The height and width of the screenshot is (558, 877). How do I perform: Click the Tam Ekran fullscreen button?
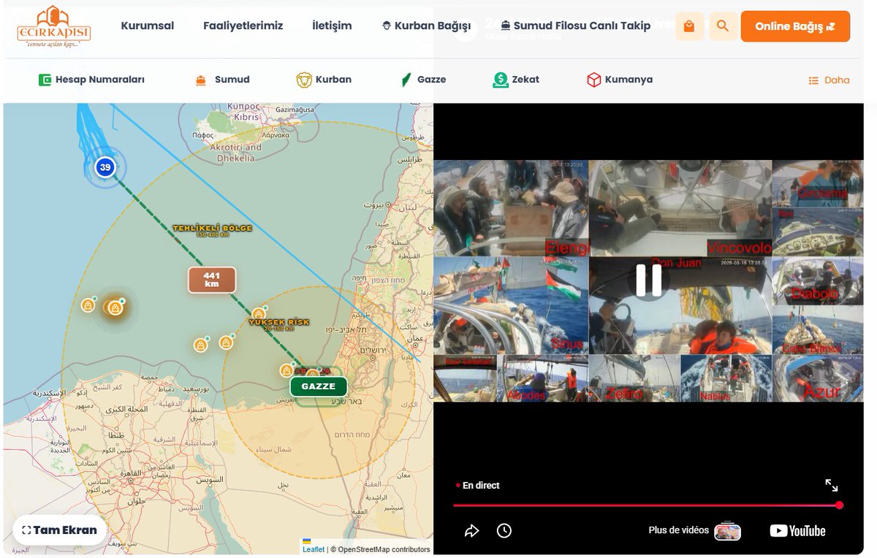60,530
